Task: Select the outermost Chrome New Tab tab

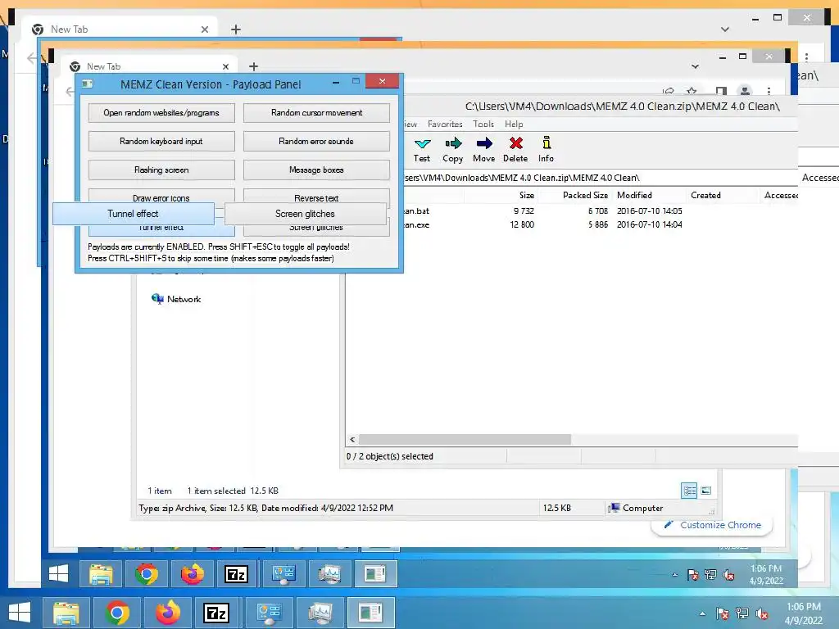Action: click(x=120, y=29)
